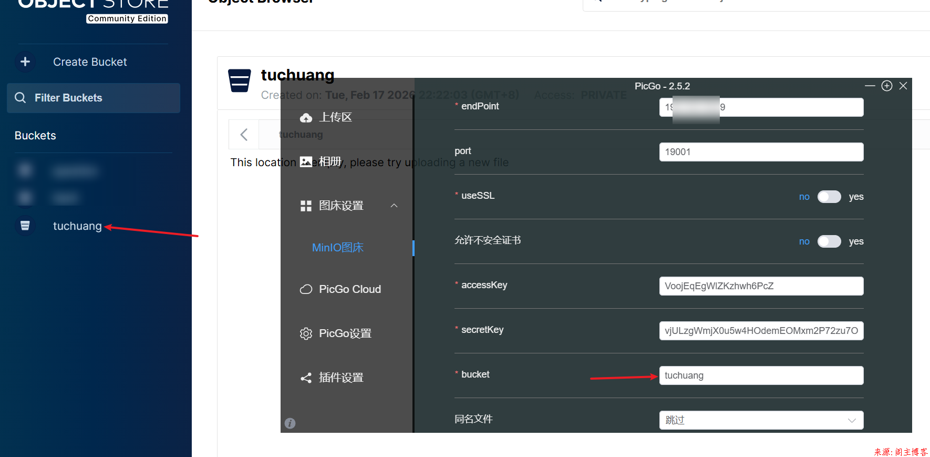The height and width of the screenshot is (457, 930).
Task: Toggle the 允许不安全证书 switch
Action: [829, 241]
